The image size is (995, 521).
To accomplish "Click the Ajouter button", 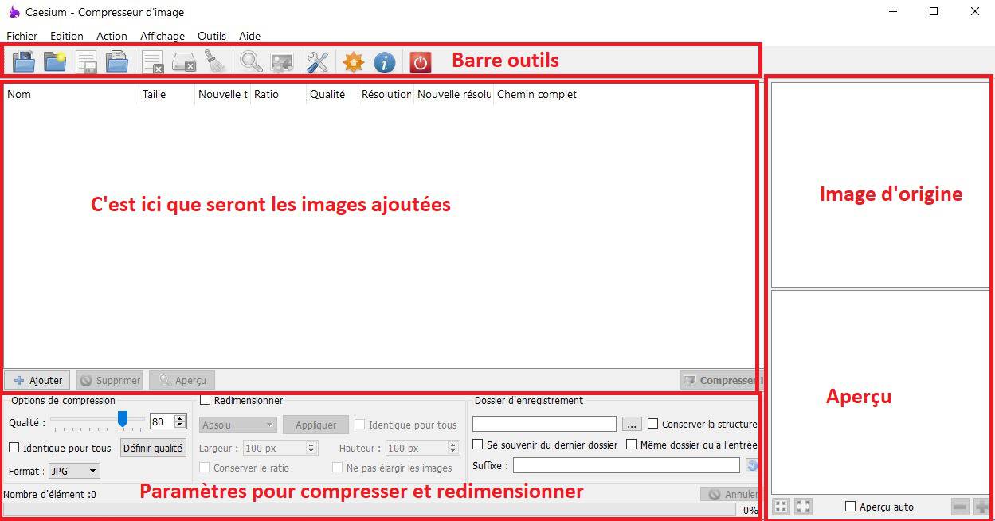I will 37,380.
